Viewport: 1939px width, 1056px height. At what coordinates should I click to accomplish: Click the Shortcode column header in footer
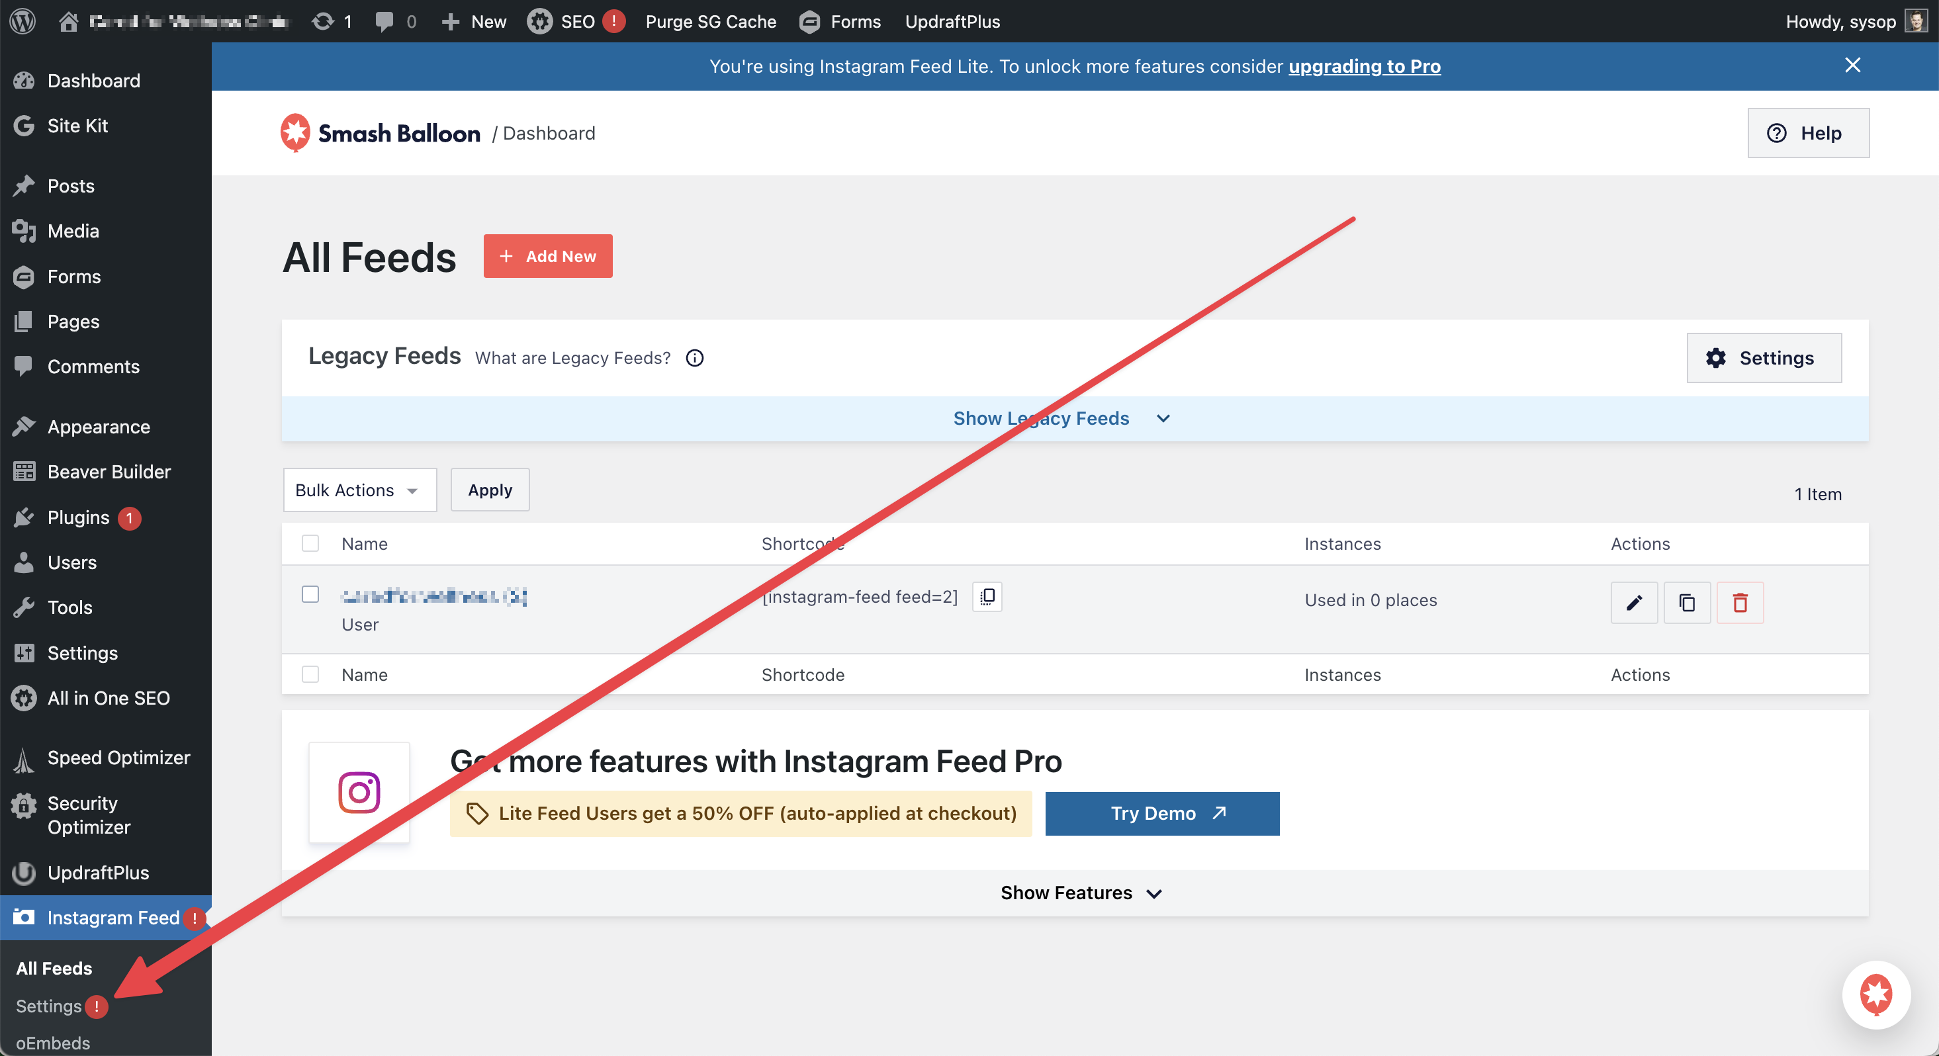[803, 674]
